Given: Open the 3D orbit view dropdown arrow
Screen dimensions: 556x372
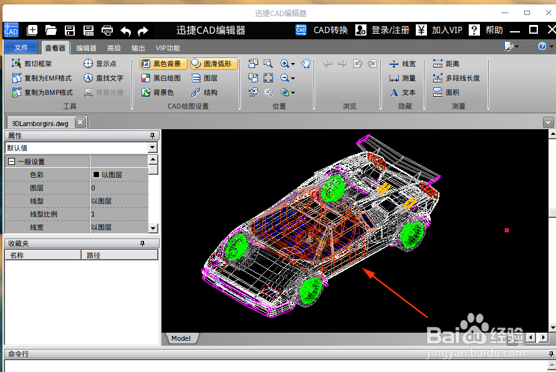Looking at the screenshot, I should (293, 93).
